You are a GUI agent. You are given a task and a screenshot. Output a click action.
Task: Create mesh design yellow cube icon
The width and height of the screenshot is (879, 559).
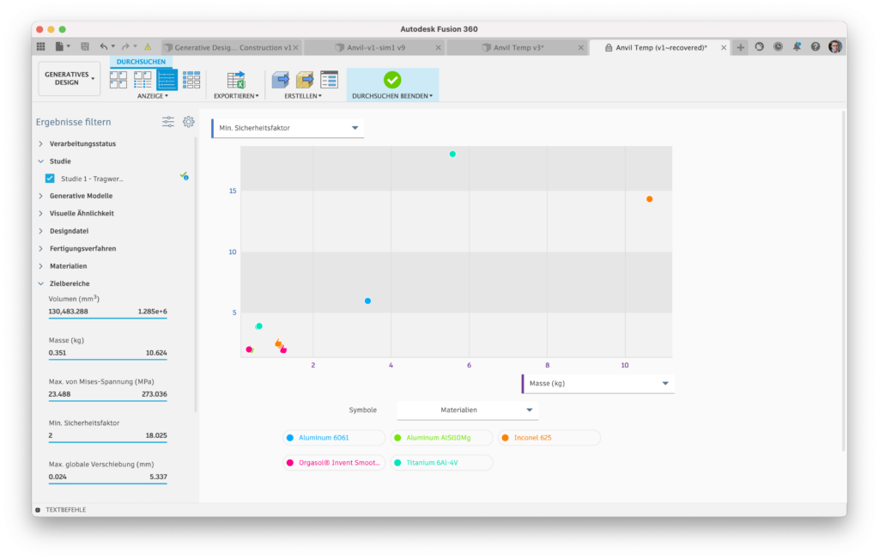point(305,80)
